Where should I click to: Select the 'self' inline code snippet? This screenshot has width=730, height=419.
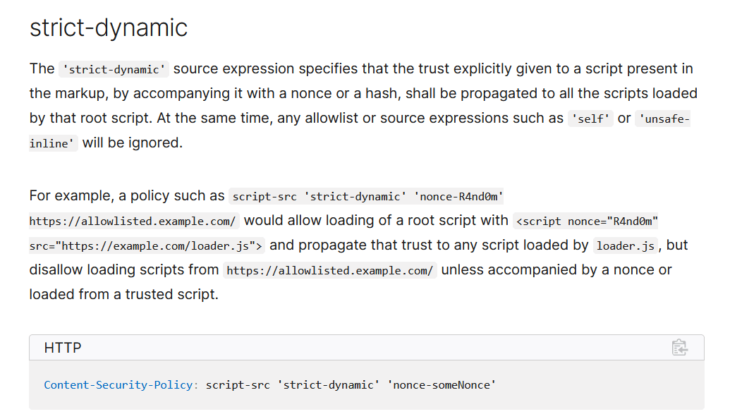(590, 119)
